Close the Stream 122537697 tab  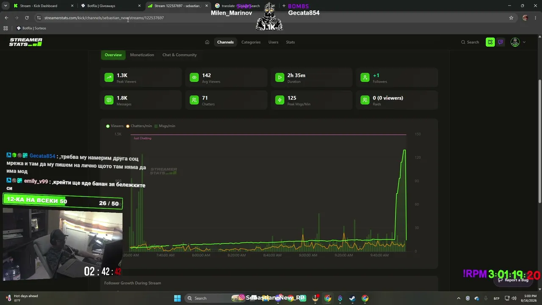coord(207,6)
